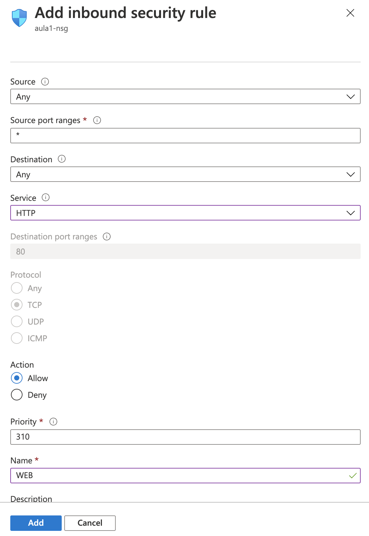This screenshot has height=536, width=369.
Task: Click the Service info icon
Action: coord(46,198)
